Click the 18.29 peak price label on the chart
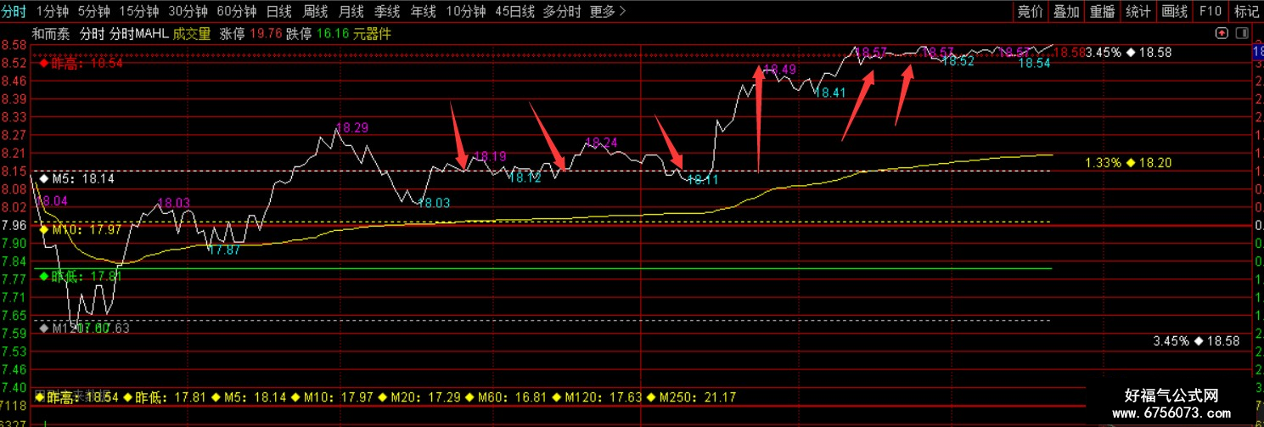This screenshot has height=427, width=1264. pyautogui.click(x=352, y=128)
